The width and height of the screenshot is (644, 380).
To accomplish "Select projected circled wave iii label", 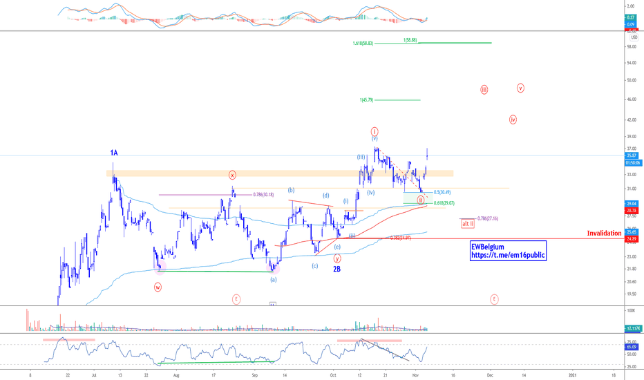I will click(484, 90).
